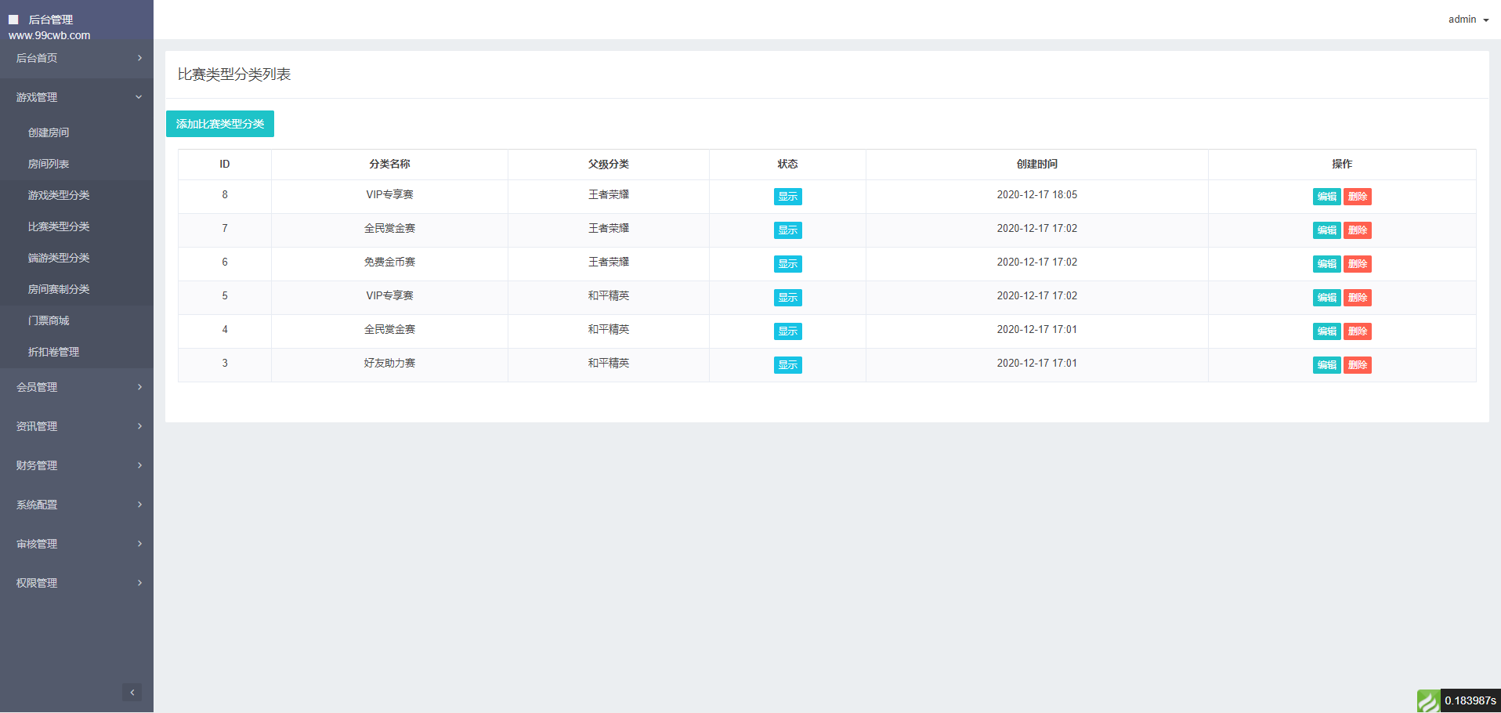Click the 好友助力赛 category name
The height and width of the screenshot is (713, 1501).
389,363
